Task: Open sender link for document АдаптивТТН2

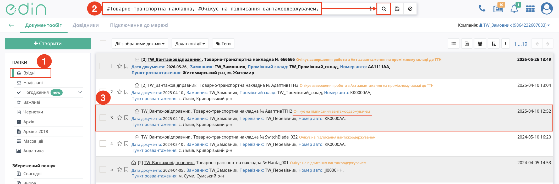Action: pos(166,111)
